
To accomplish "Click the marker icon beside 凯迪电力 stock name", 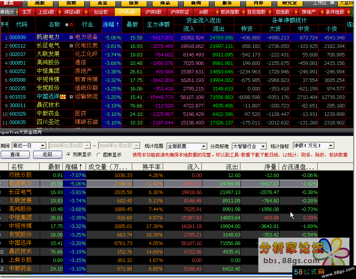I will (71, 37).
